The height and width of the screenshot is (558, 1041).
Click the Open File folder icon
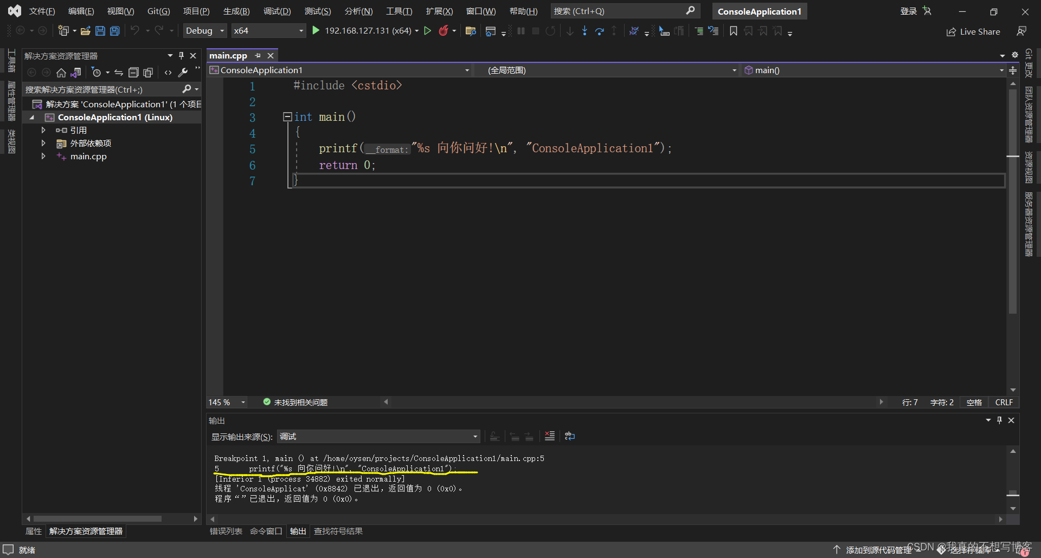click(85, 31)
